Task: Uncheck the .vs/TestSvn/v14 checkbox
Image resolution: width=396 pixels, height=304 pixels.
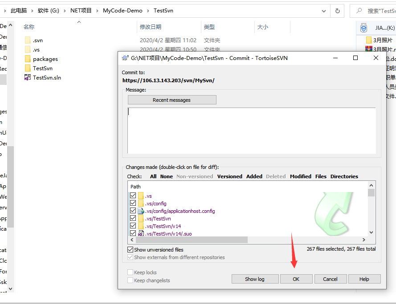Action: tap(133, 226)
